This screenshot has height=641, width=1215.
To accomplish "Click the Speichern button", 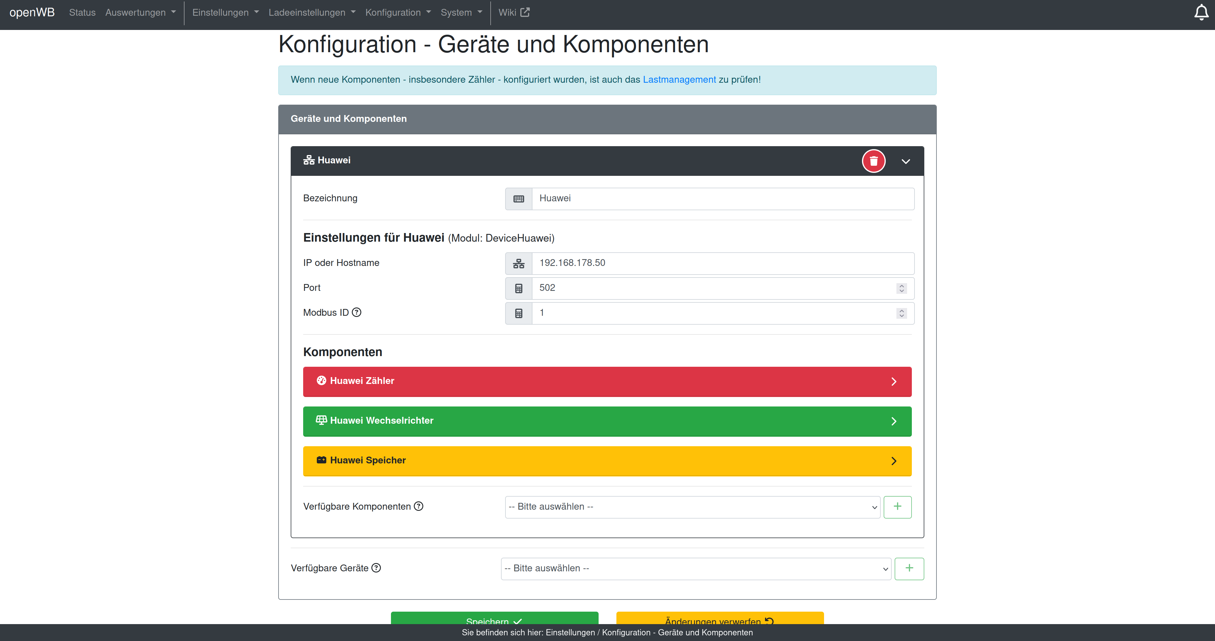I will 494,619.
